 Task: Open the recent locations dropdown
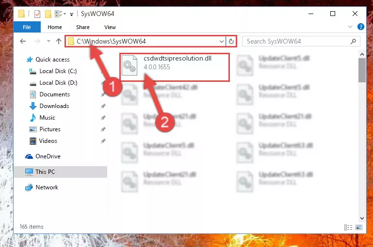[49, 41]
